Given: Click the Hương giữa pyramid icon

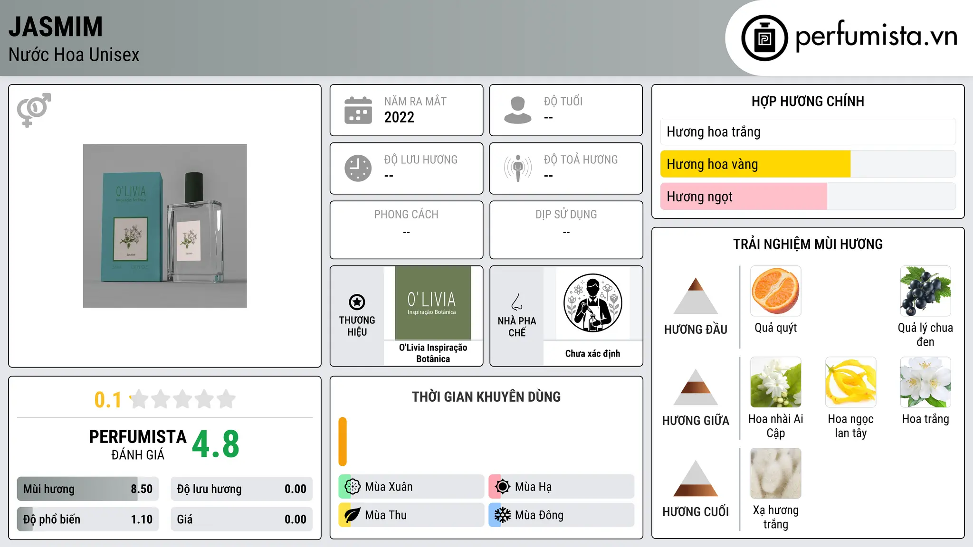Looking at the screenshot, I should (696, 387).
